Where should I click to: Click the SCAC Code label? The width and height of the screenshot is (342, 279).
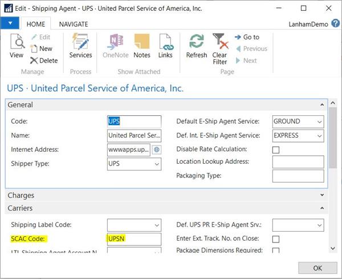tap(28, 239)
